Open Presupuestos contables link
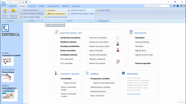 tap(100, 79)
